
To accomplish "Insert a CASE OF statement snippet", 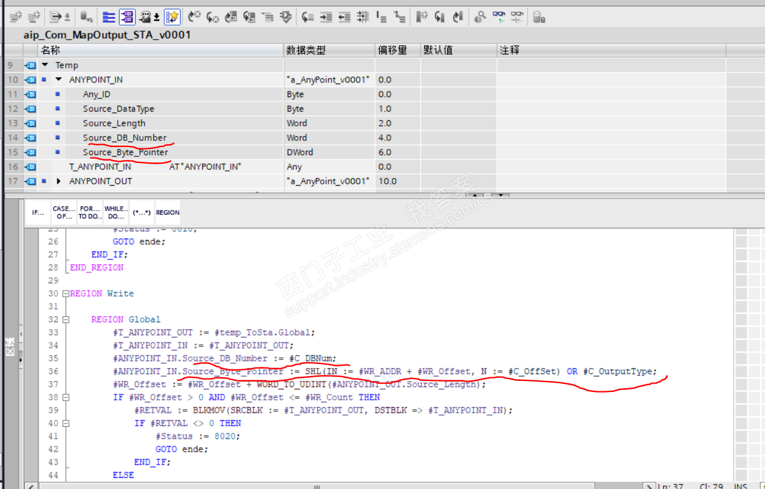I will pos(64,212).
